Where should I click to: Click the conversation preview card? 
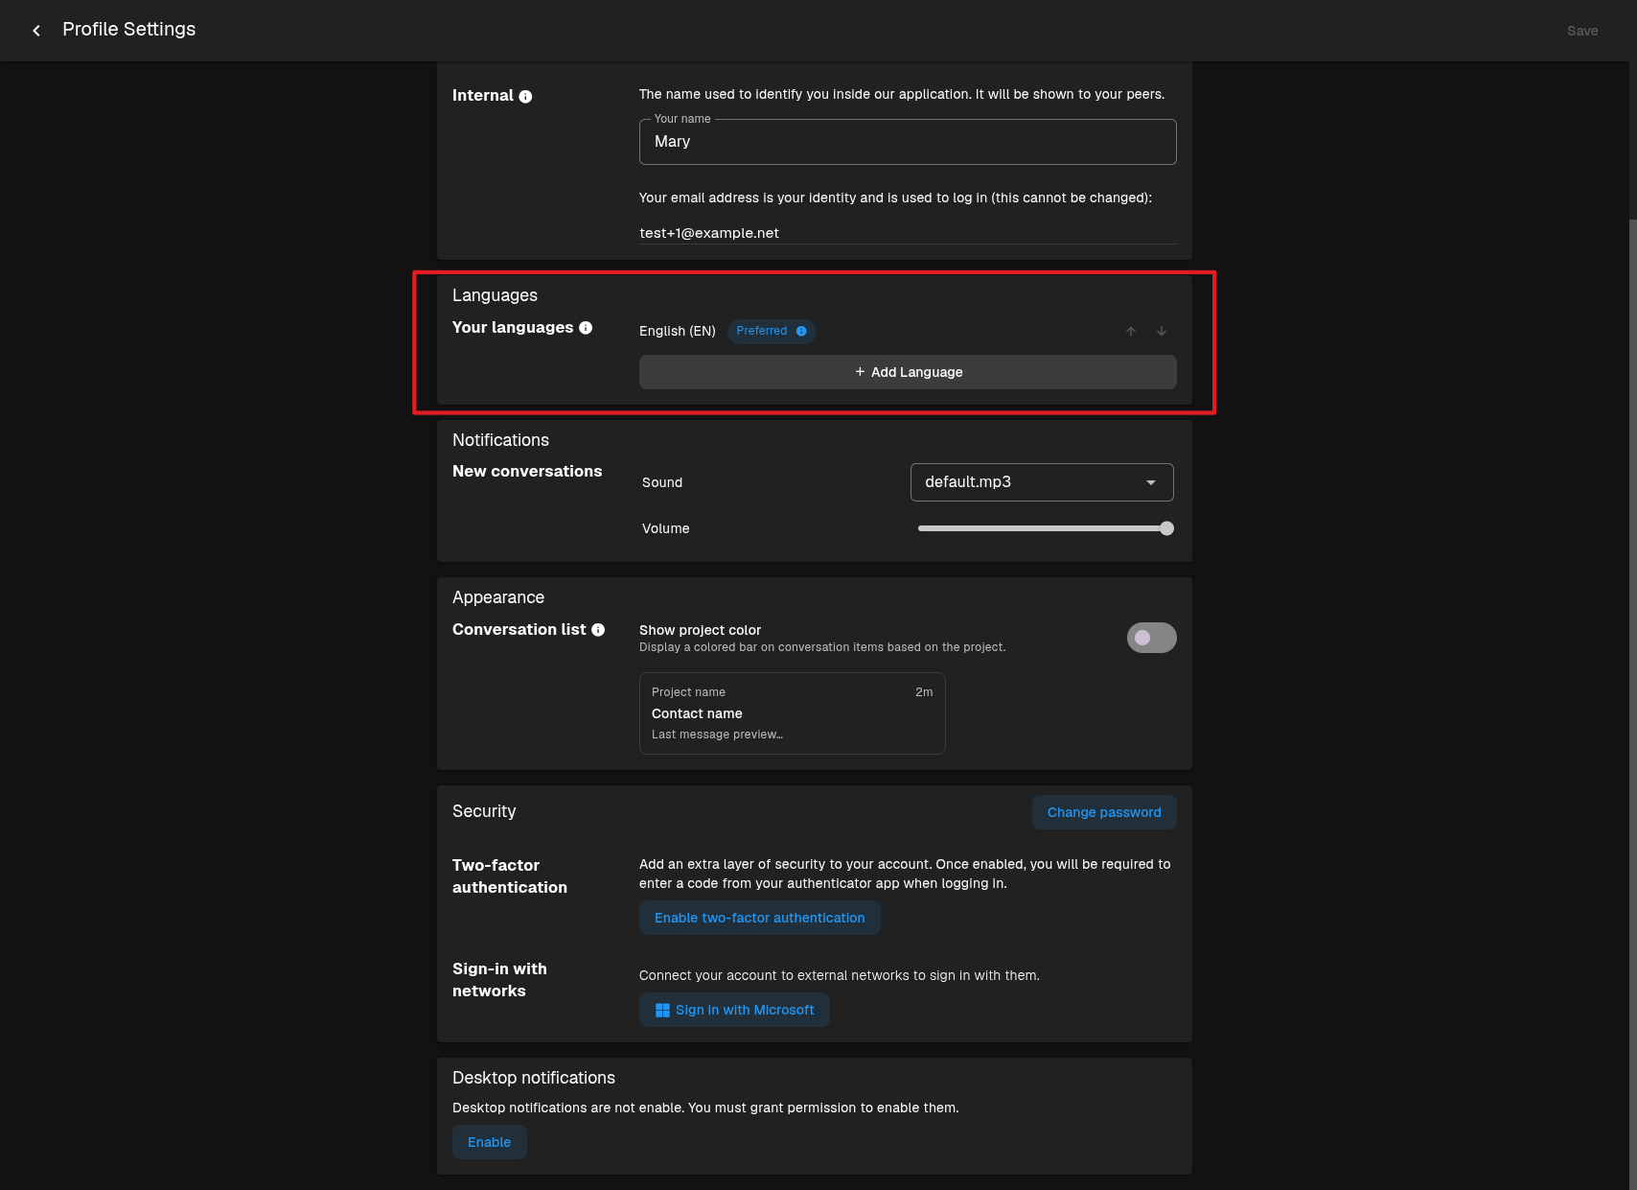pos(793,713)
